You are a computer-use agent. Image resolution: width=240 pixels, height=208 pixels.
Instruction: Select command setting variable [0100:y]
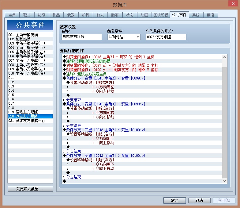142,70
